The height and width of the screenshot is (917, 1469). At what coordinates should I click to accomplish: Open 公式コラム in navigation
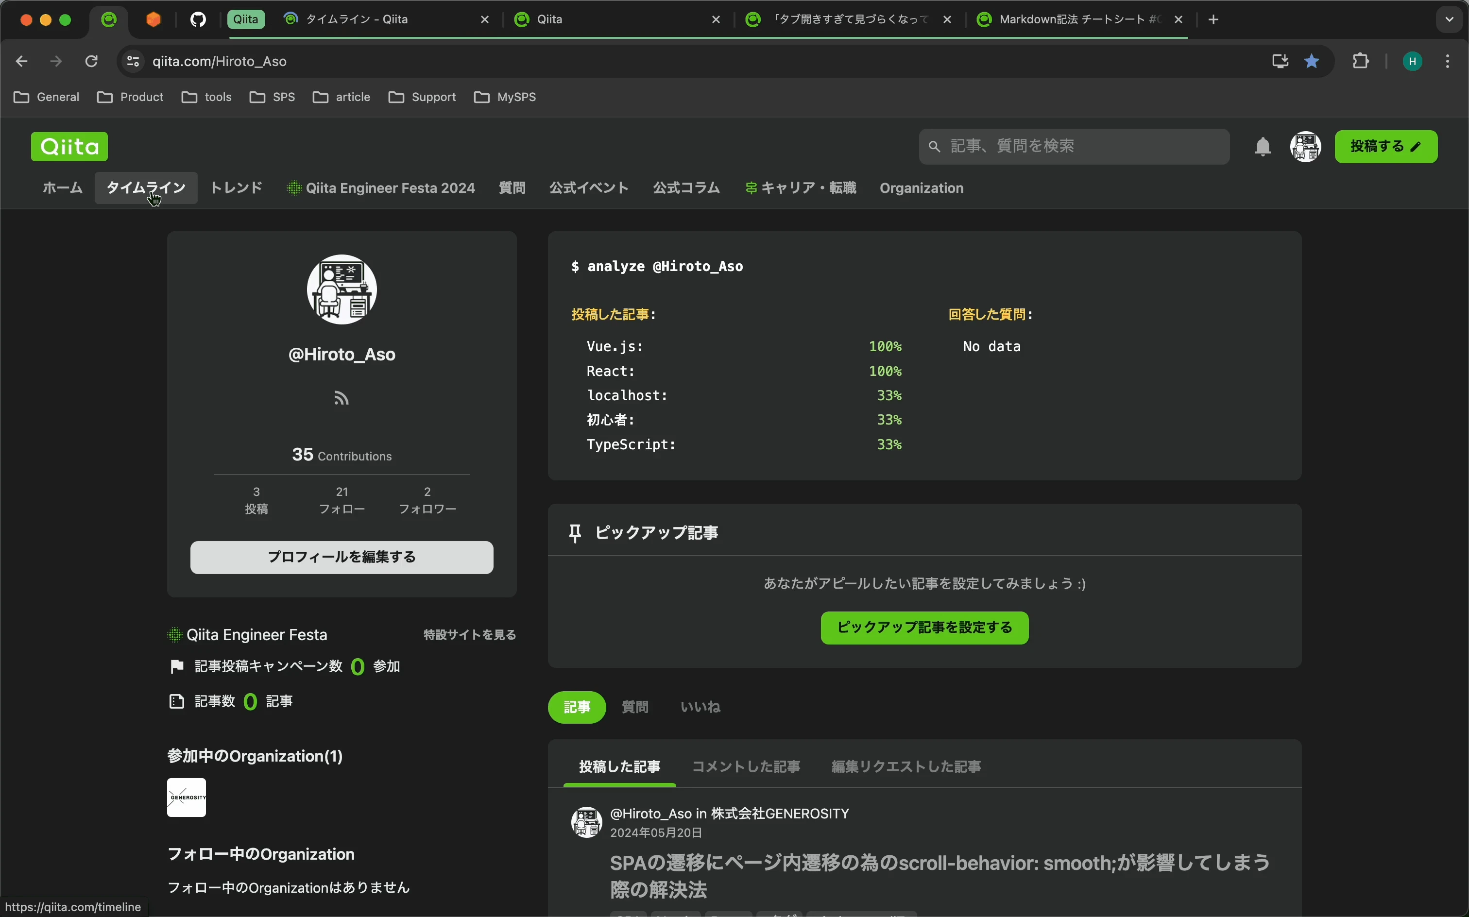click(x=686, y=188)
